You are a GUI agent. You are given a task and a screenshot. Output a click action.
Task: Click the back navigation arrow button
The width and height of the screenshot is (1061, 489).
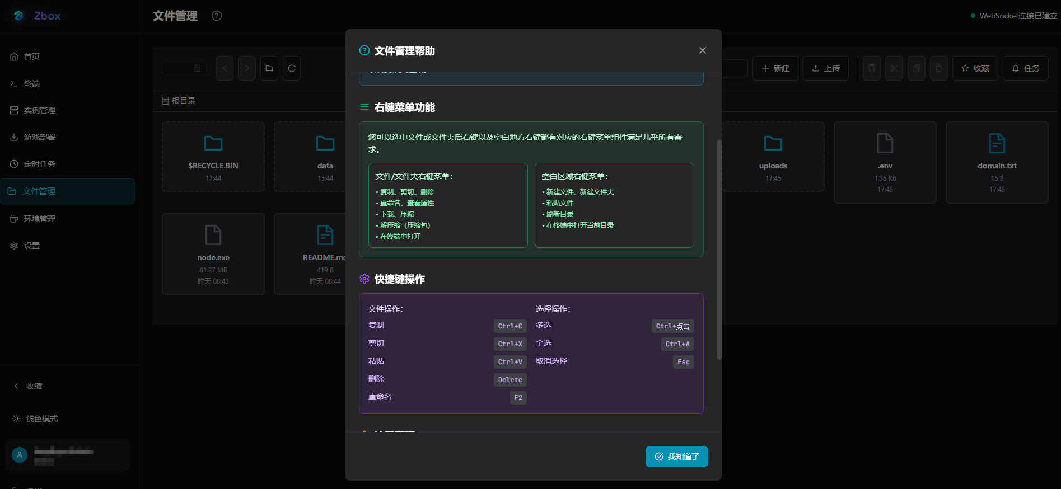(225, 68)
